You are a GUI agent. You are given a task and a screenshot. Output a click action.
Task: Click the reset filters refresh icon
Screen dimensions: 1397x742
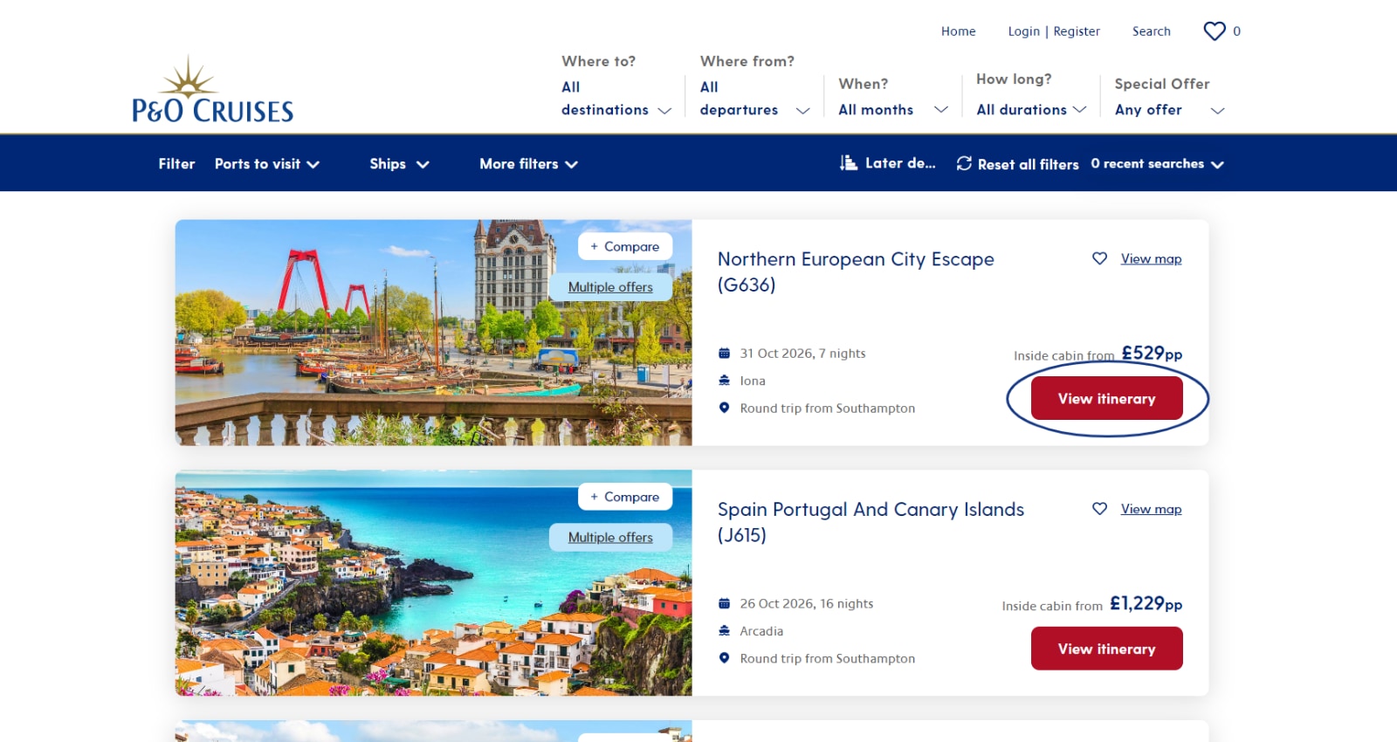pos(964,163)
